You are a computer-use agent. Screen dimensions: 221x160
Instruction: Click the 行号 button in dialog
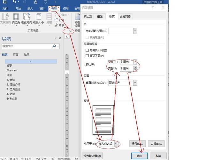pos(137,144)
